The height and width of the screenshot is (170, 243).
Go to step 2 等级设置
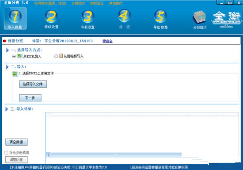[51, 19]
